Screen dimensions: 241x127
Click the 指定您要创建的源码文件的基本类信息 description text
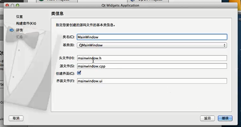coord(85,25)
